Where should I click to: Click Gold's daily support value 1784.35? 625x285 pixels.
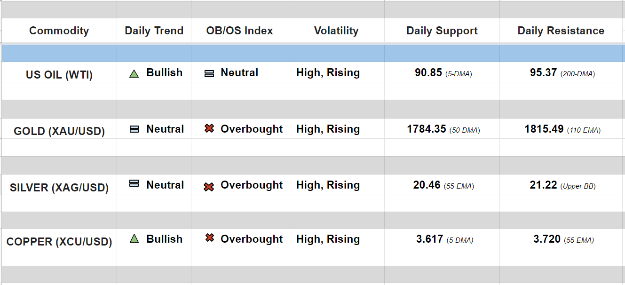point(426,129)
